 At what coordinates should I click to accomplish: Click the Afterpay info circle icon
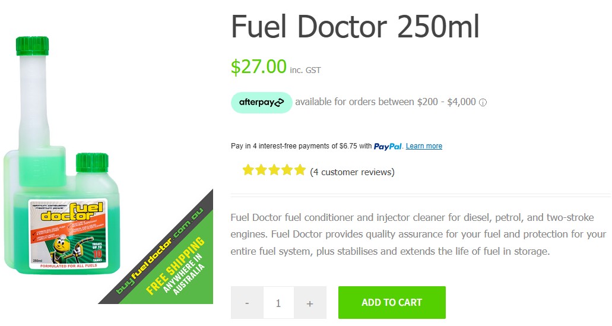(x=483, y=103)
